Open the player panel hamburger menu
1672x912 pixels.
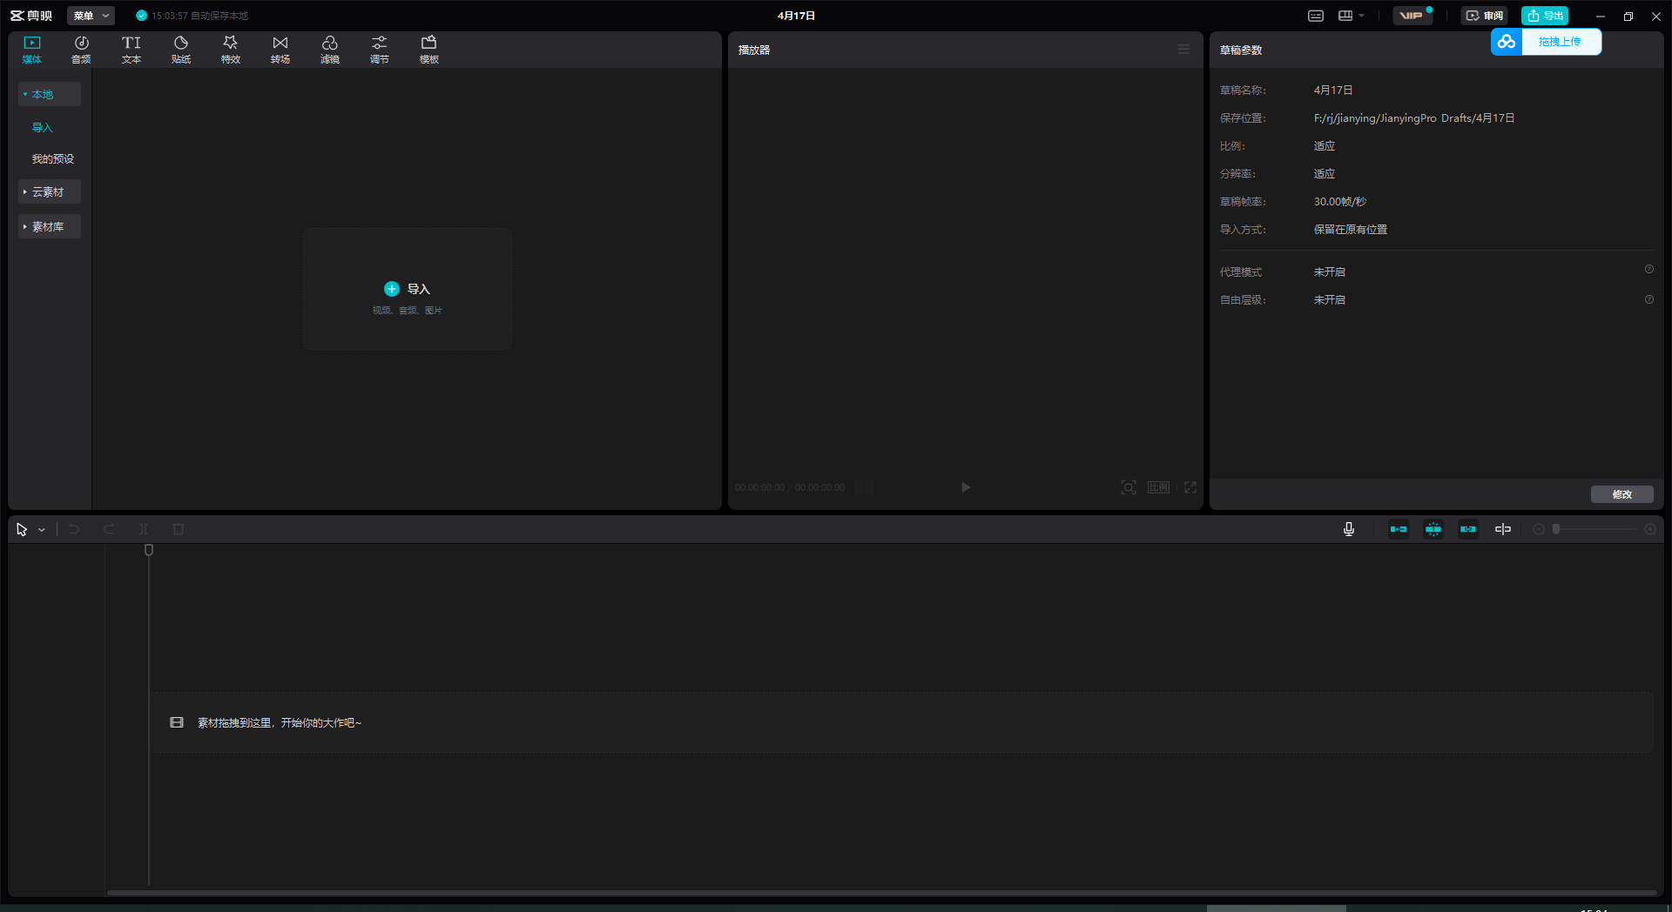click(x=1183, y=50)
